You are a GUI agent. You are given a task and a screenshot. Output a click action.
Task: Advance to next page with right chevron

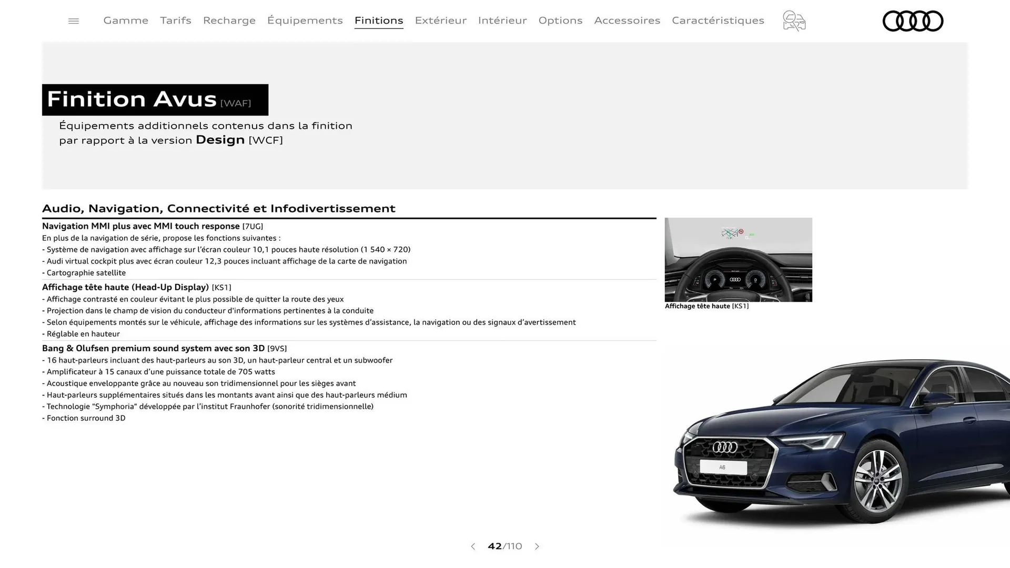pos(537,546)
